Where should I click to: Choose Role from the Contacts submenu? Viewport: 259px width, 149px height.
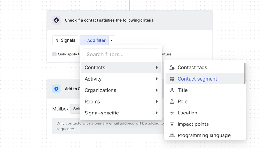[x=182, y=102]
